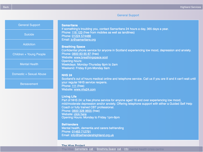Call Samaritans on 01224 574488
This screenshot has width=203, height=152.
(x=81, y=36)
